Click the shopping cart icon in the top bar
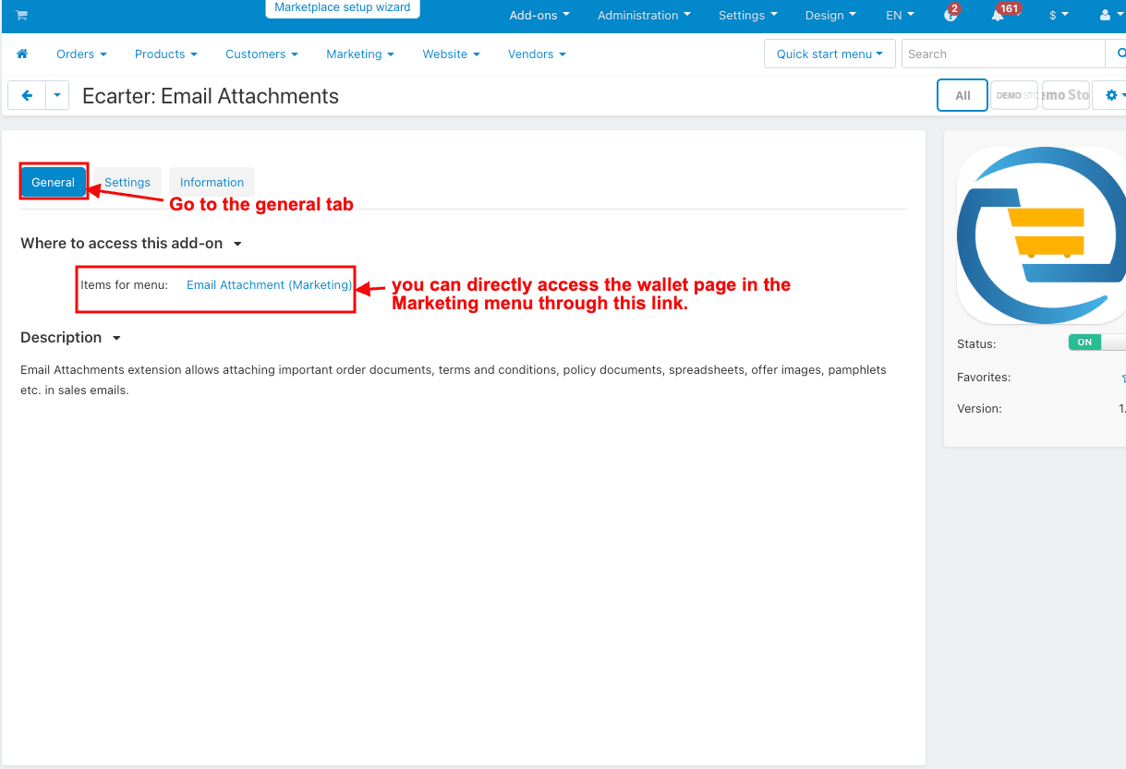Viewport: 1126px width, 769px height. pos(21,16)
